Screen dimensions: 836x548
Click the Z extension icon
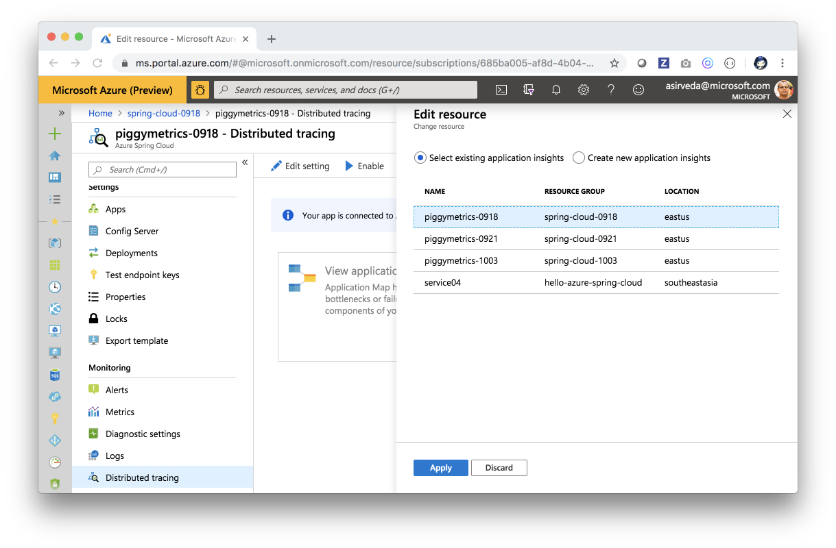tap(664, 63)
